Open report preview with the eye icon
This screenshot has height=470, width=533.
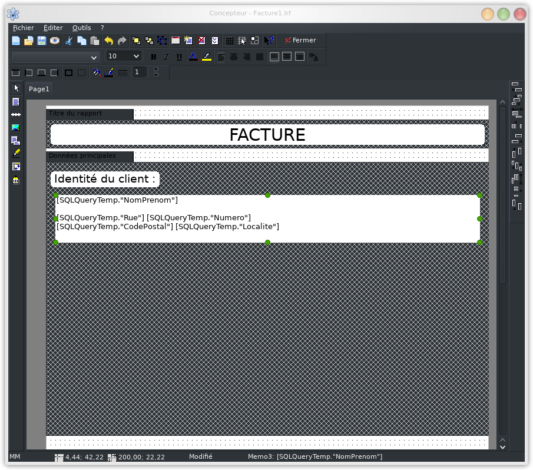(55, 41)
